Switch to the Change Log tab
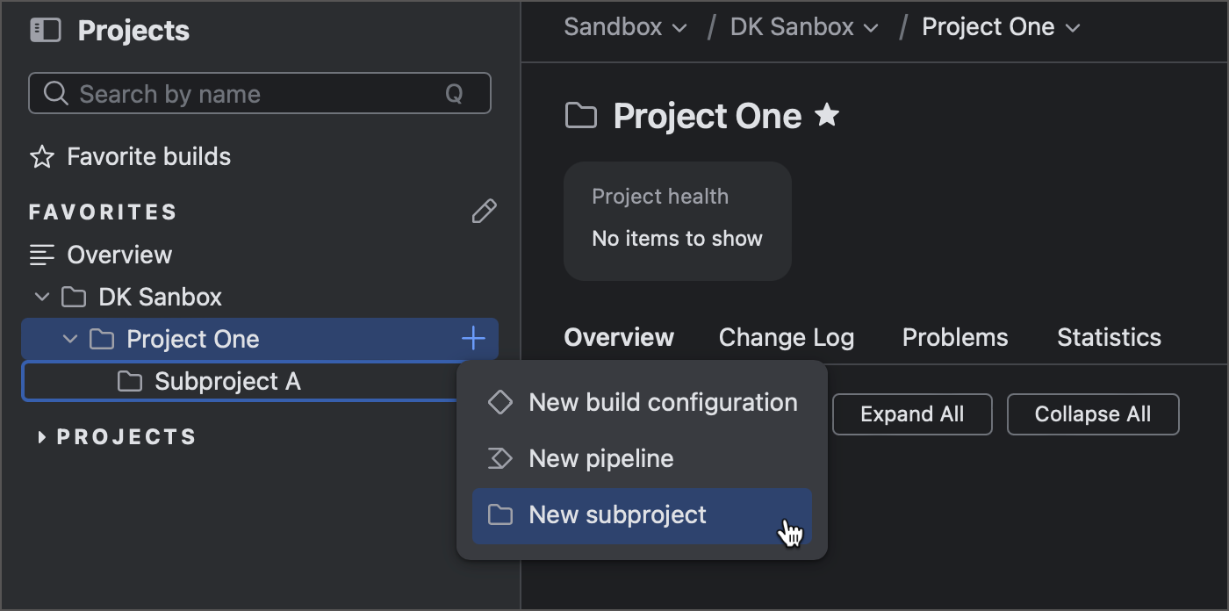Image resolution: width=1229 pixels, height=611 pixels. pos(786,337)
